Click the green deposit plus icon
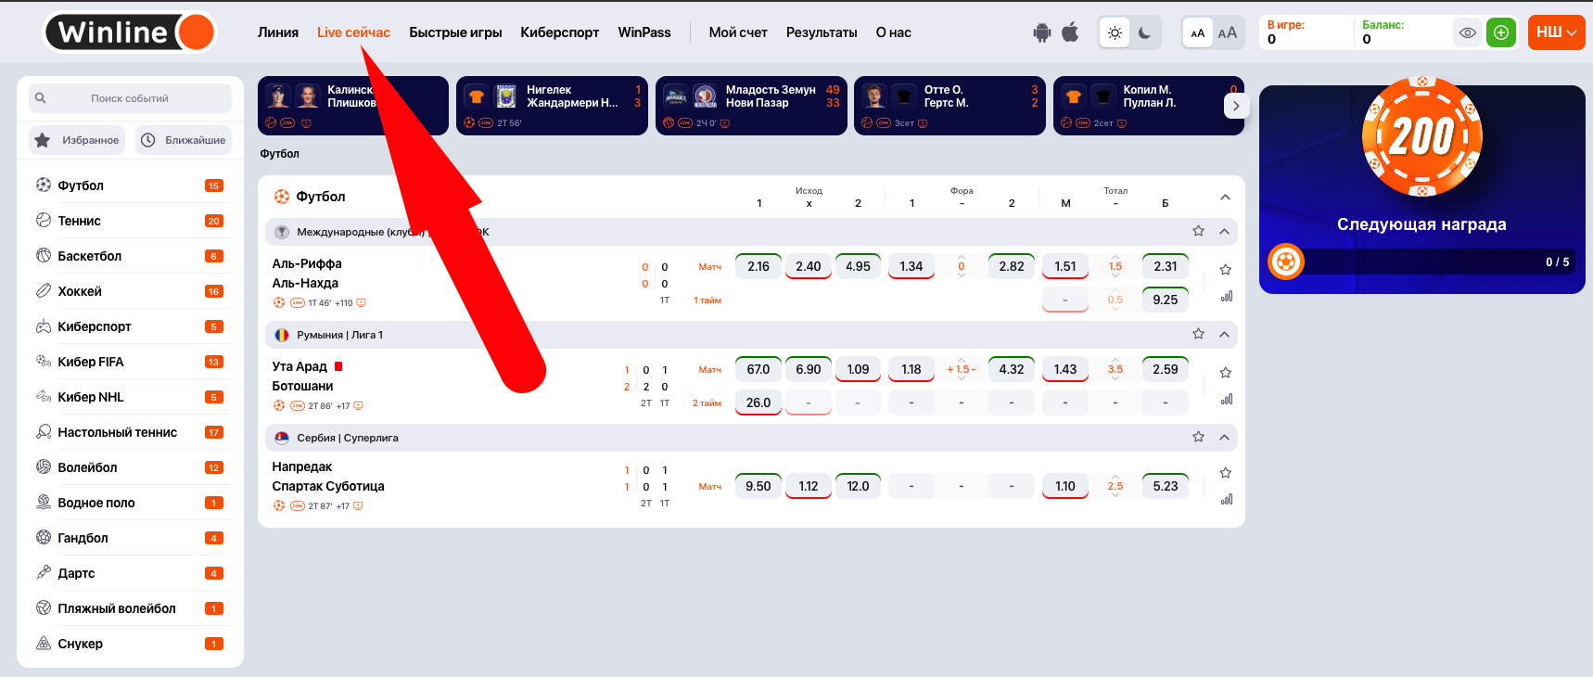The width and height of the screenshot is (1593, 677). (1500, 32)
